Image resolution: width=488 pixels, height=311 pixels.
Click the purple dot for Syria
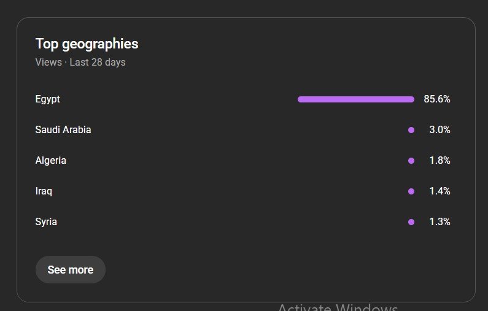[411, 222]
